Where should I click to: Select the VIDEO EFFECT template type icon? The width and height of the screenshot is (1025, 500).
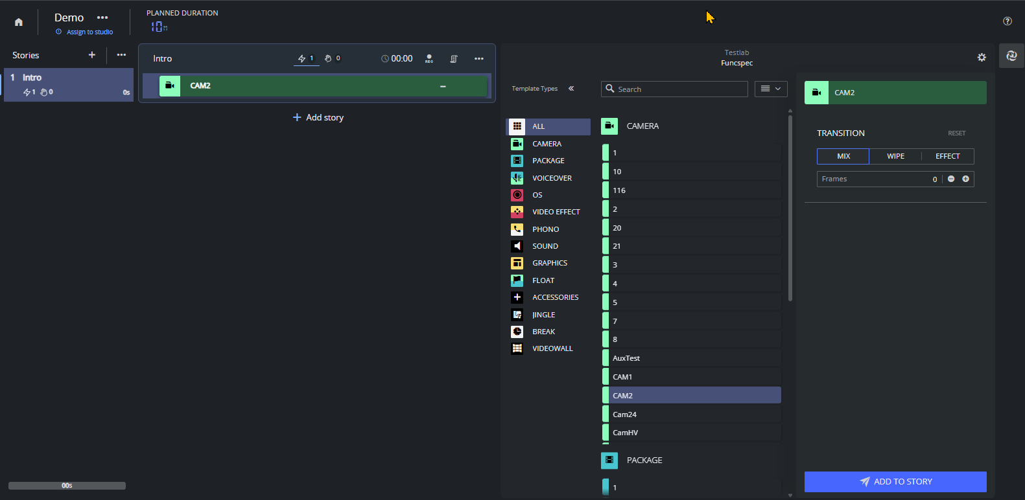517,212
